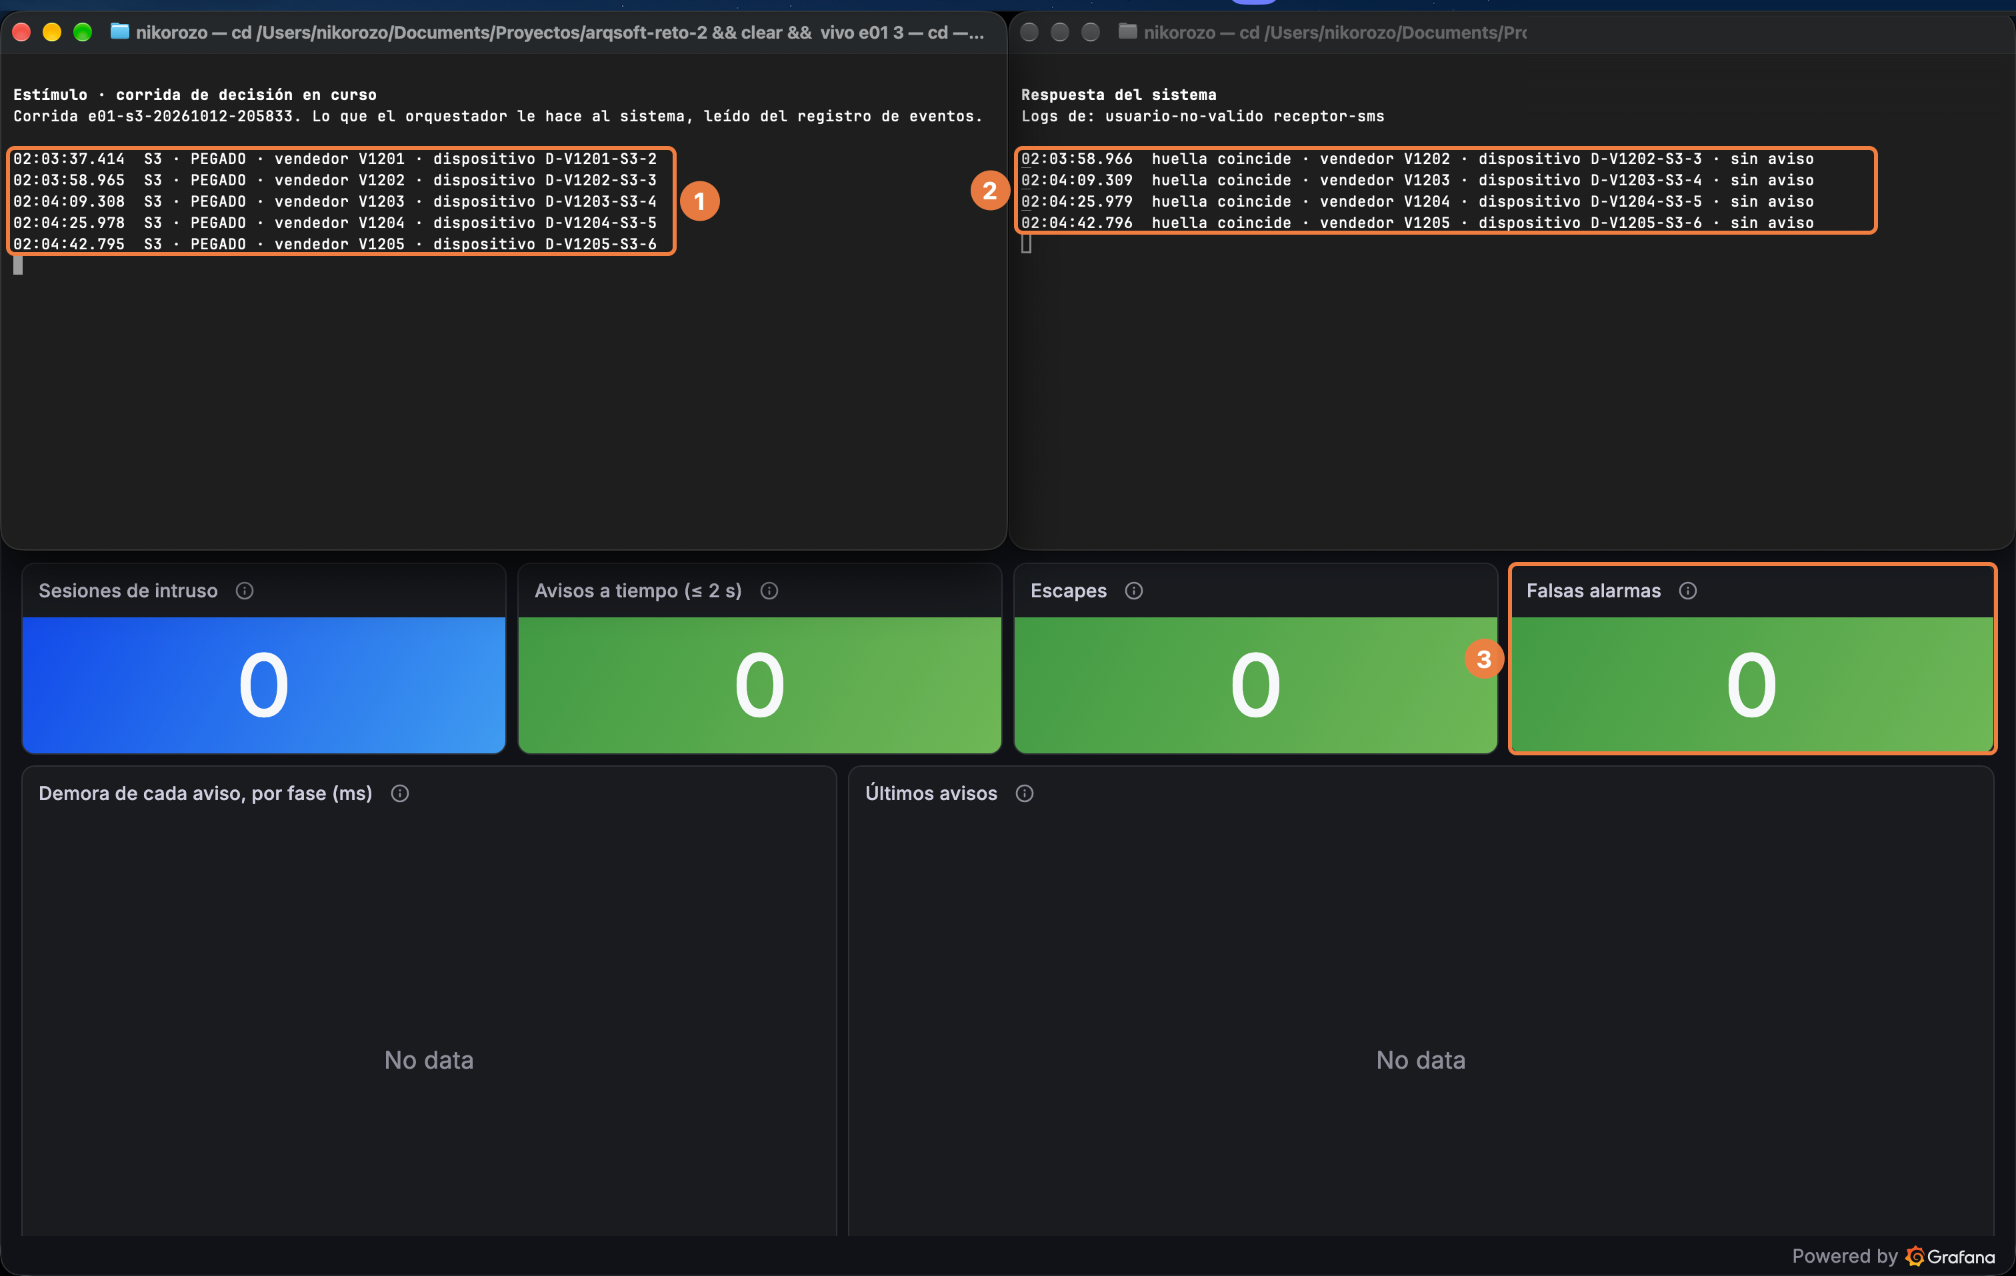2016x1276 pixels.
Task: Click folder icon in right terminal title bar
Action: [1128, 32]
